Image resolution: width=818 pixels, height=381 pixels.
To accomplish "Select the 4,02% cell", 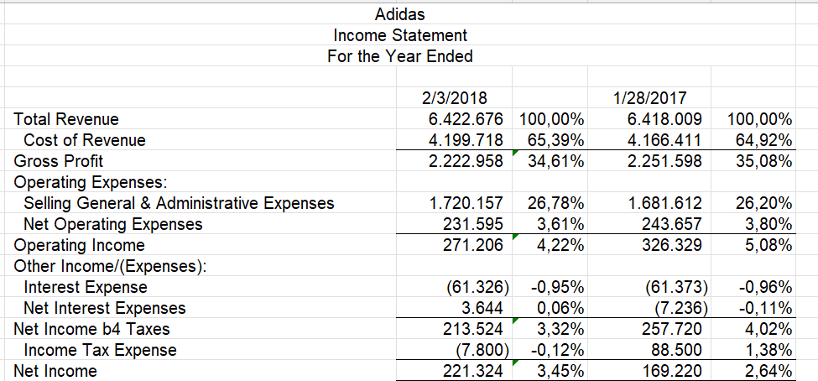I will [x=769, y=329].
